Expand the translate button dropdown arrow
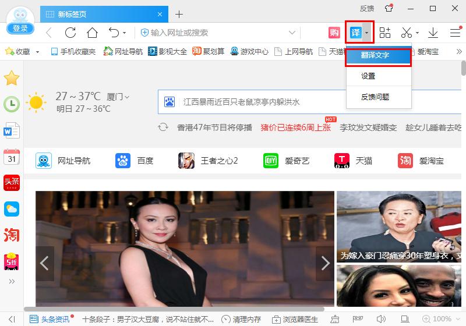The width and height of the screenshot is (466, 326). (366, 33)
